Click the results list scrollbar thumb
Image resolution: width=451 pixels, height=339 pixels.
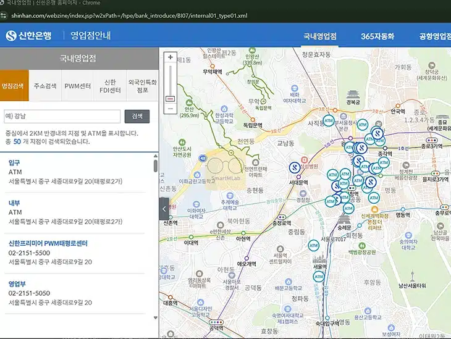click(x=156, y=166)
